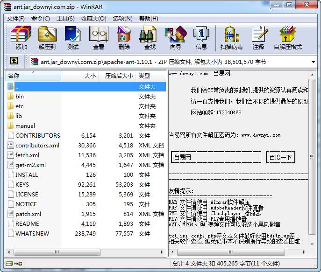Viewport: 321px width, 272px height.
Task: Open the Commands (命令) menu
Action: [41, 19]
